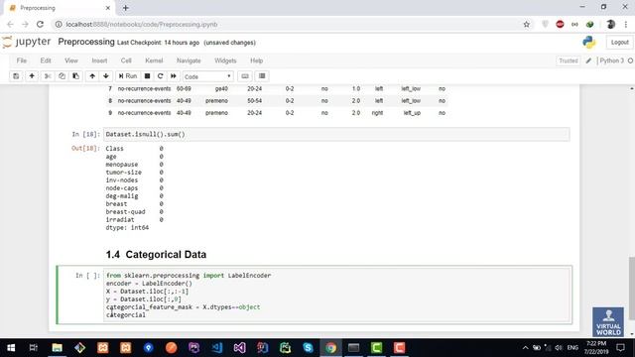Click the Python logo icon
Screen dimensions: 635x357
point(589,42)
